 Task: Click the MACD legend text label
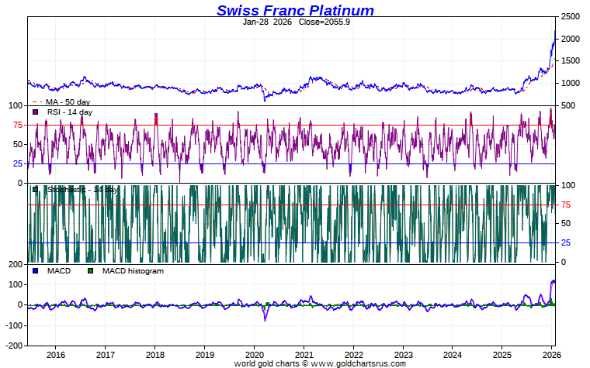(59, 270)
